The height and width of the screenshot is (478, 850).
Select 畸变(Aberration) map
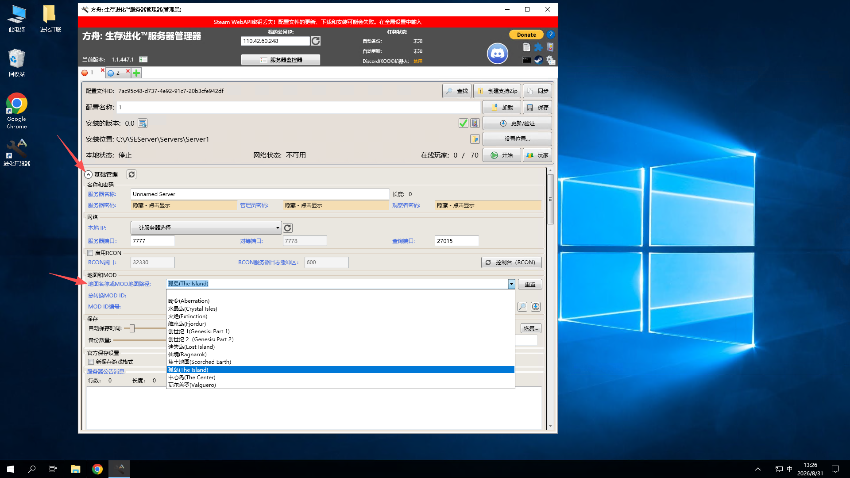point(340,301)
